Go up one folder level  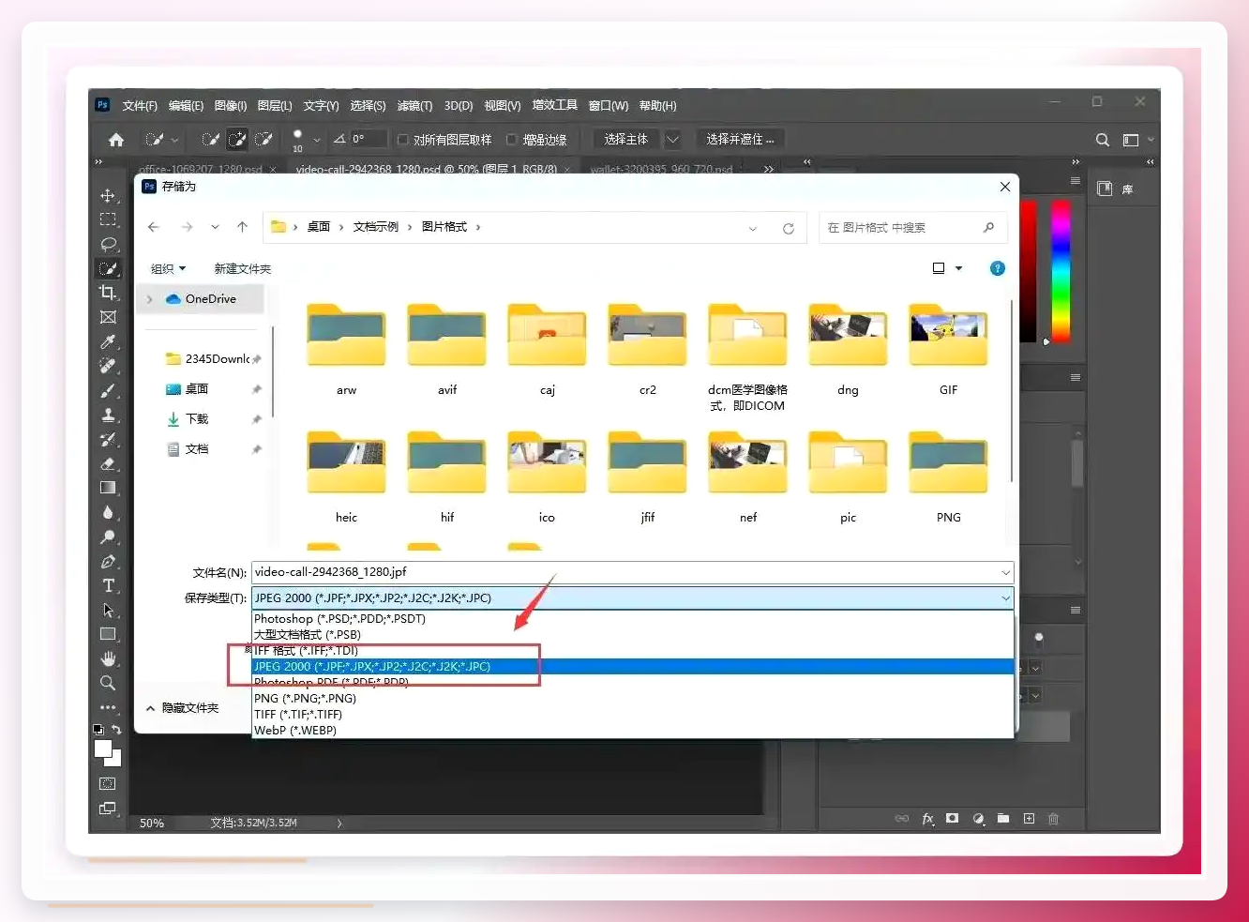tap(242, 227)
